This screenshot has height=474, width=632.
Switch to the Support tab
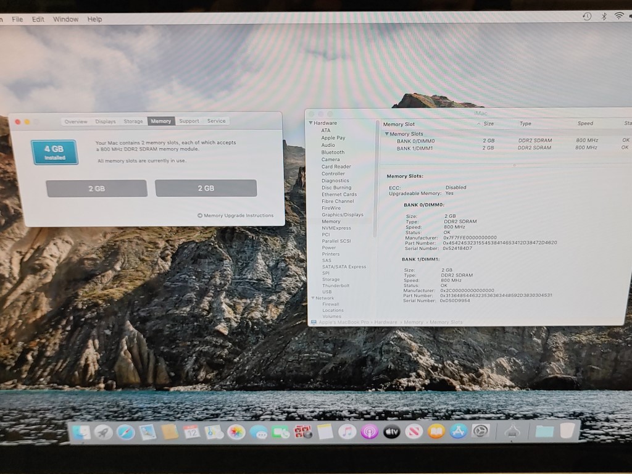point(189,121)
